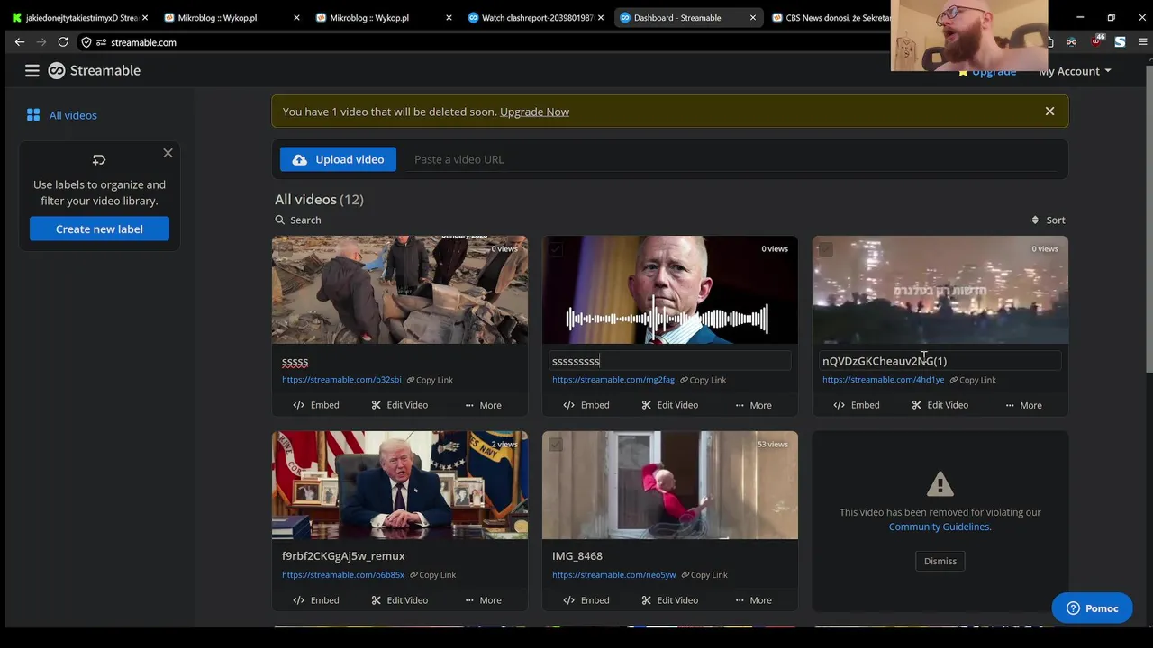Open link streamable.com/4hd1ye
1153x648 pixels.
pos(883,380)
